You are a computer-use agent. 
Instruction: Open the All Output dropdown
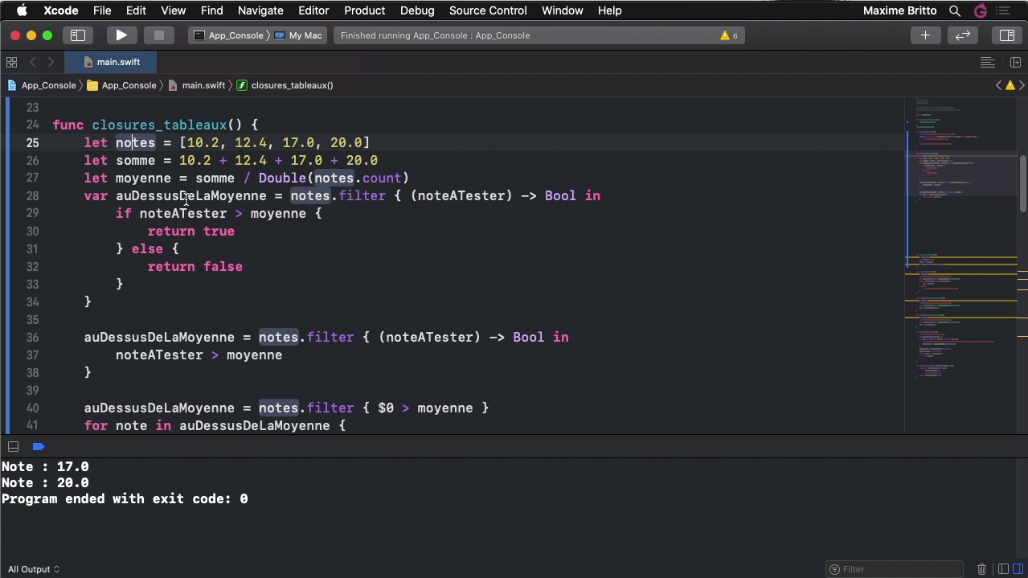[x=34, y=569]
